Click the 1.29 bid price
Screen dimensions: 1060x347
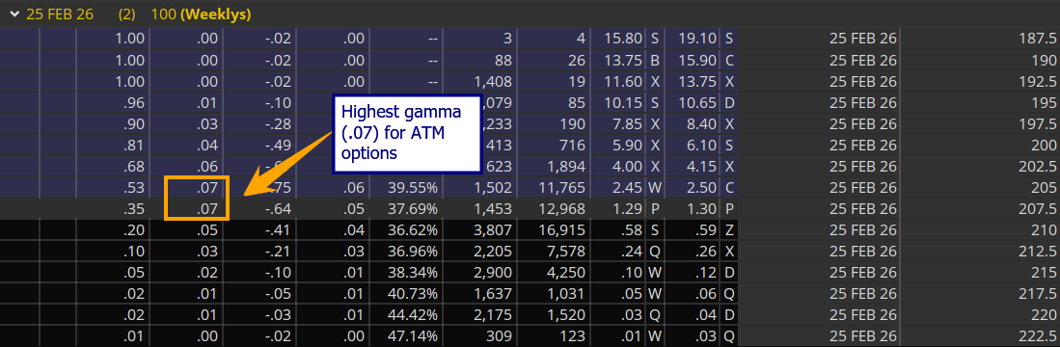tap(628, 209)
